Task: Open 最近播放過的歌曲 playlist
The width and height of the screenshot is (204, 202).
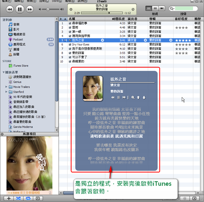Action: pos(23,112)
